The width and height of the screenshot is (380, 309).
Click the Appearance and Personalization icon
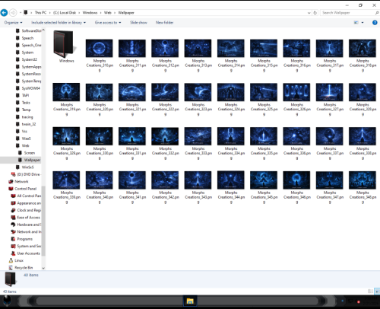(x=13, y=203)
